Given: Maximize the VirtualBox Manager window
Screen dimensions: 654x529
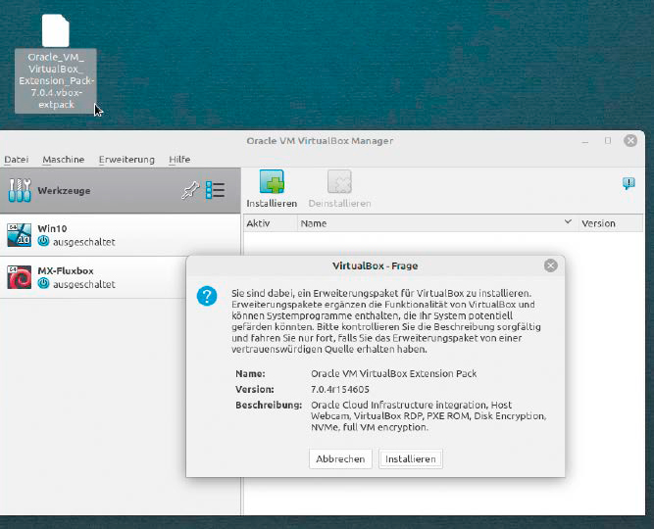Looking at the screenshot, I should coord(608,141).
